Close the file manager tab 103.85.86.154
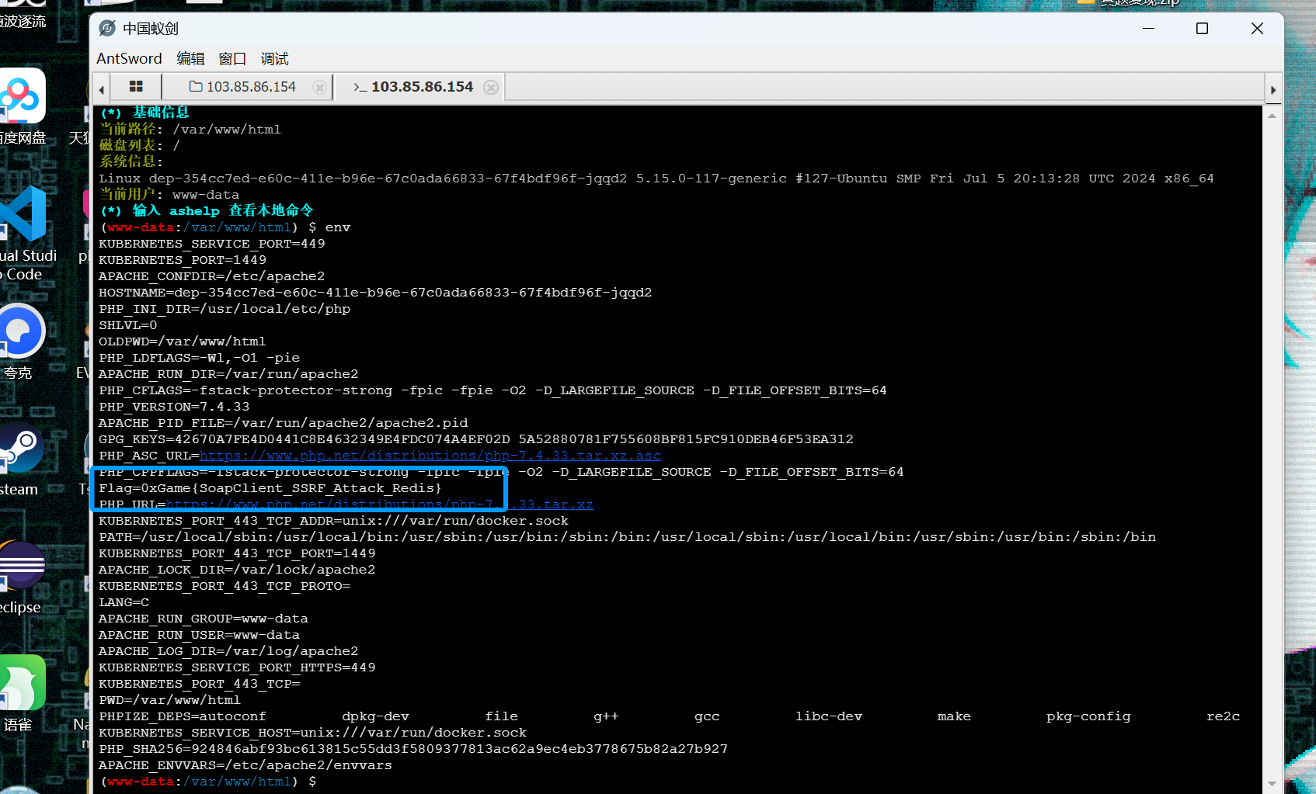The width and height of the screenshot is (1316, 794). [319, 88]
